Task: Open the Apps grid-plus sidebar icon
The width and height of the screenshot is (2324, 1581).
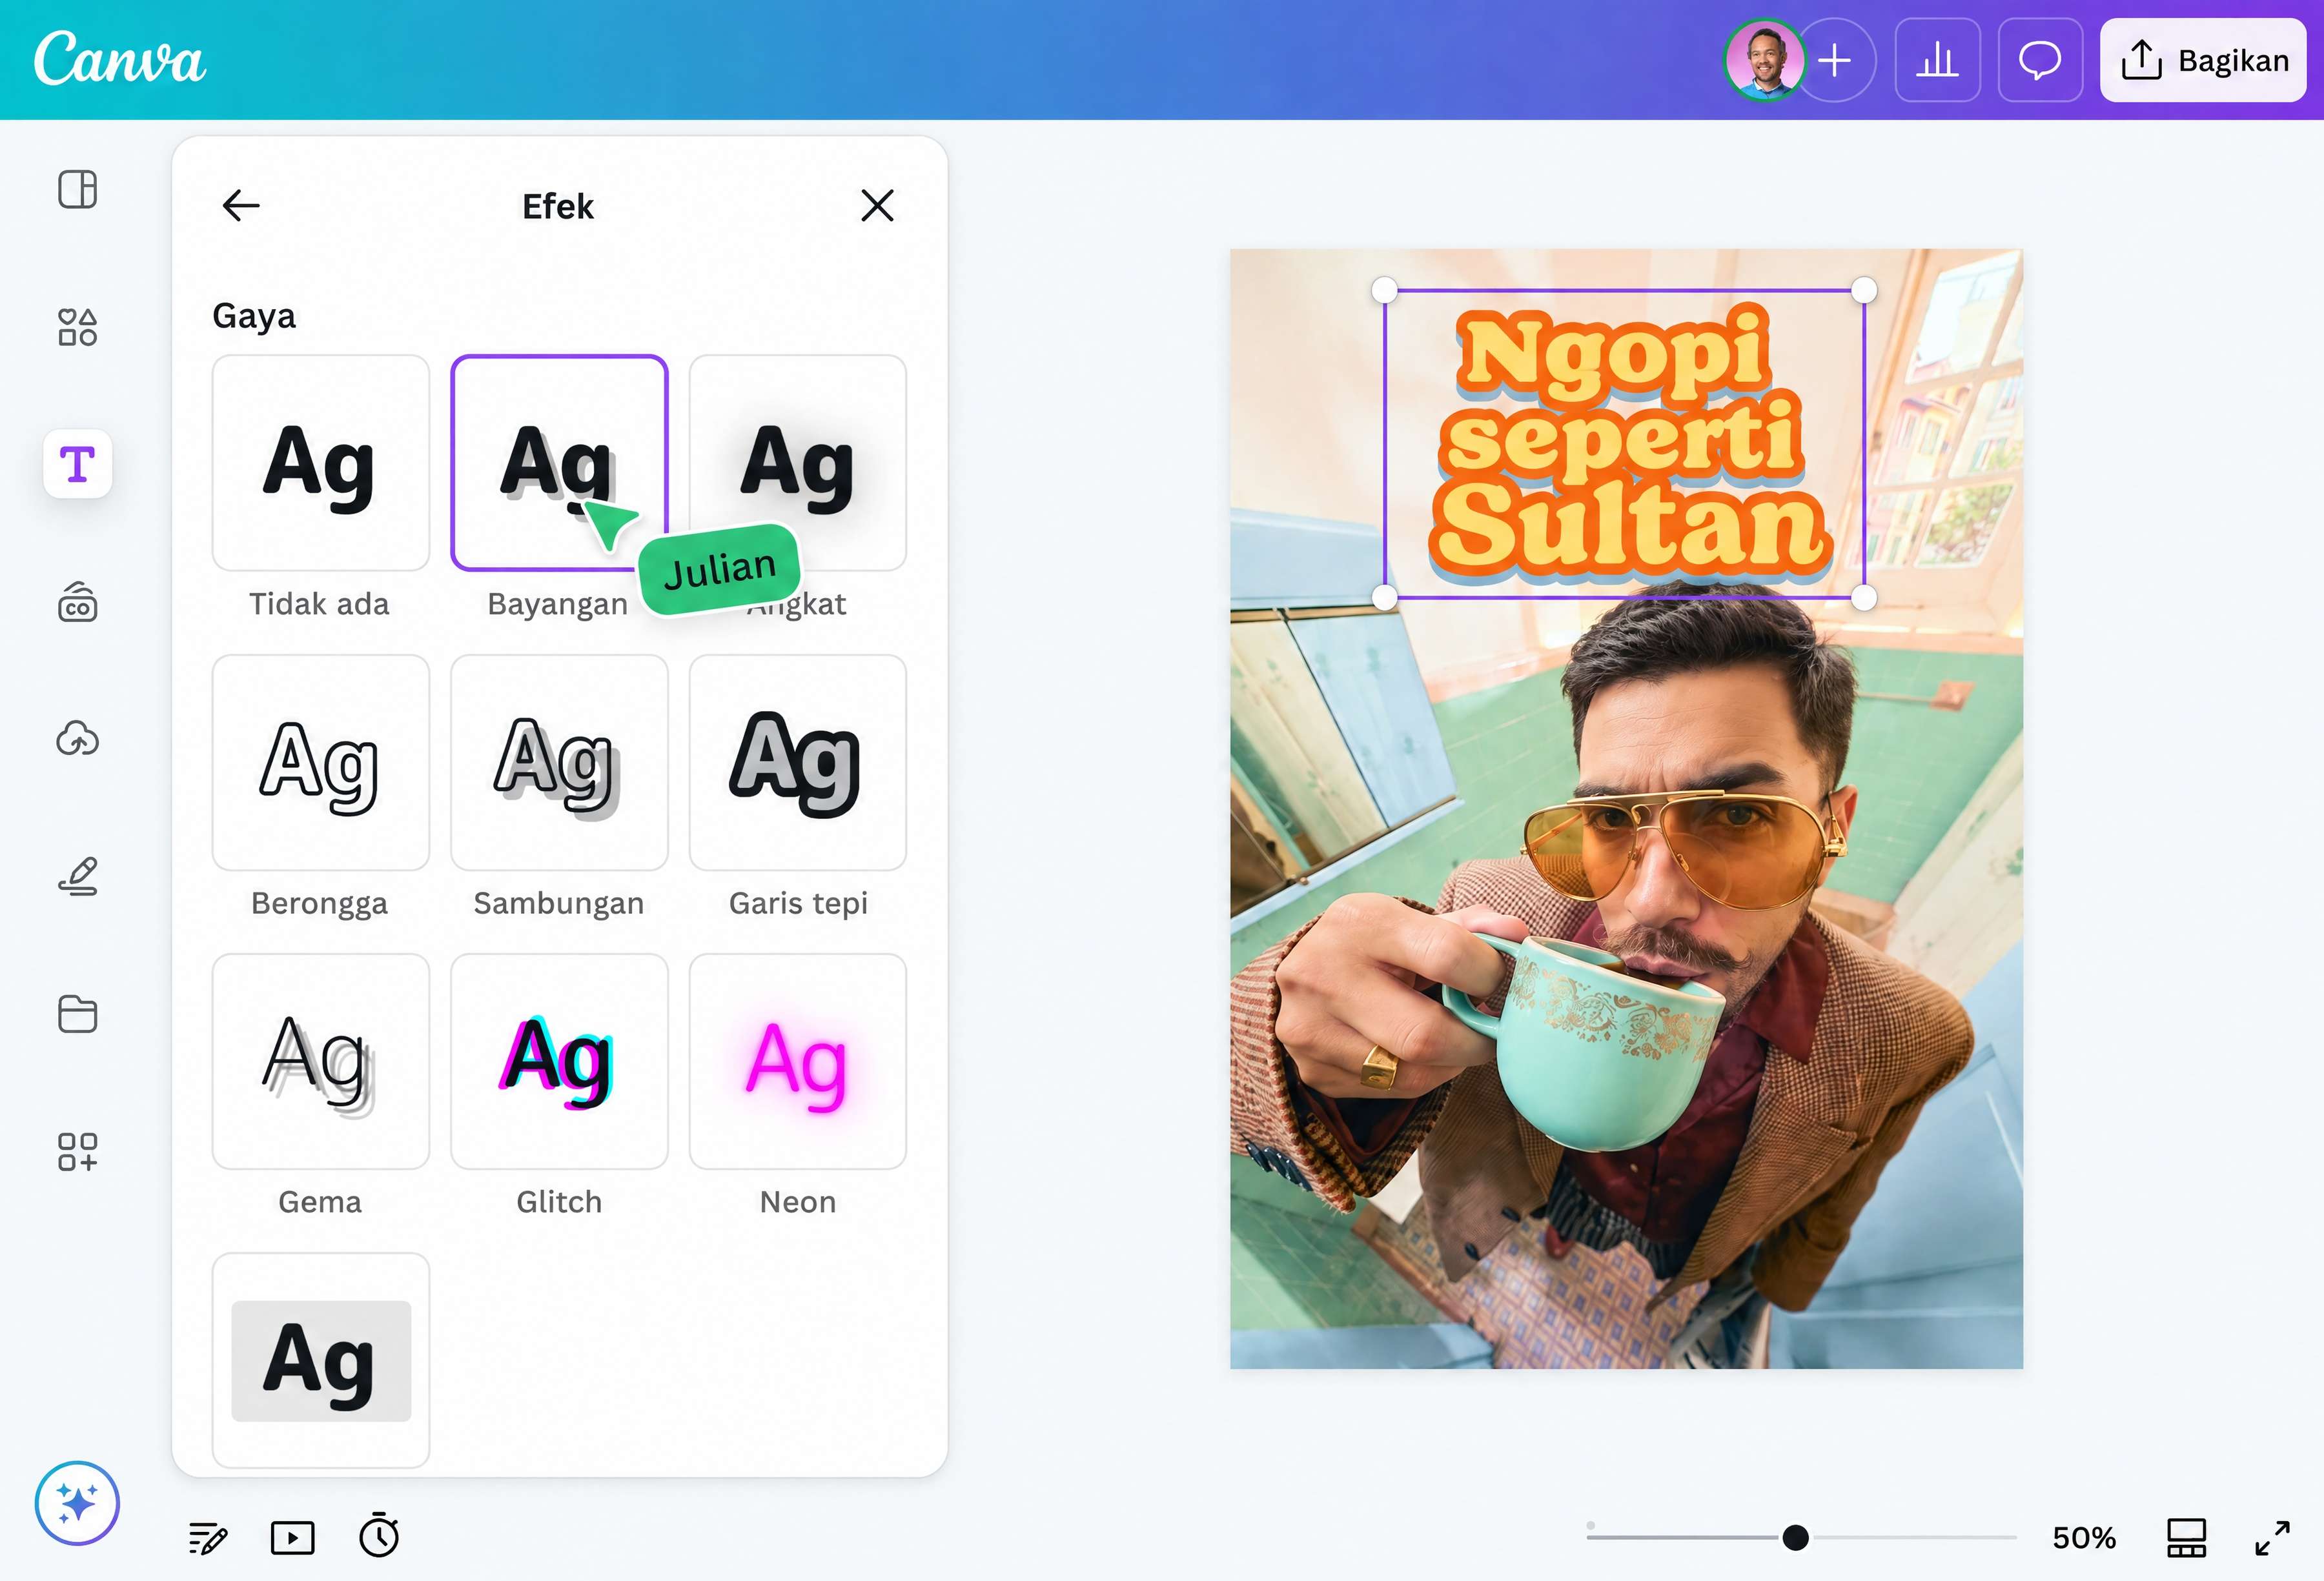Action: 77,1151
